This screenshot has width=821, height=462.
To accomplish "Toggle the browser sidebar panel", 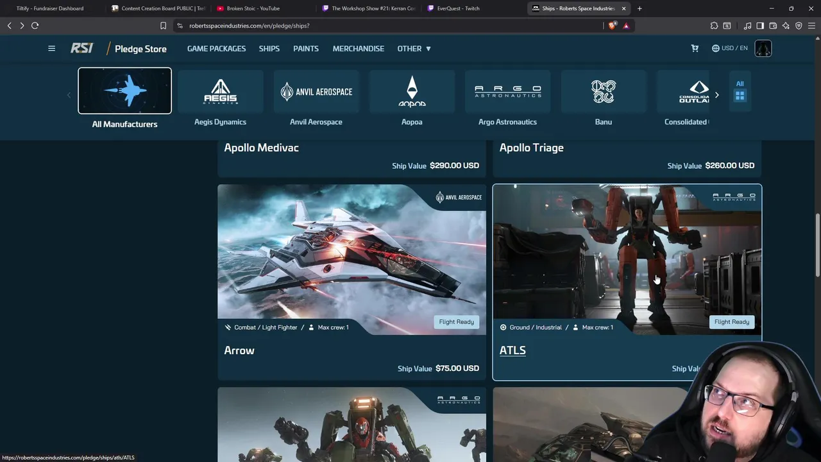I will coord(760,26).
